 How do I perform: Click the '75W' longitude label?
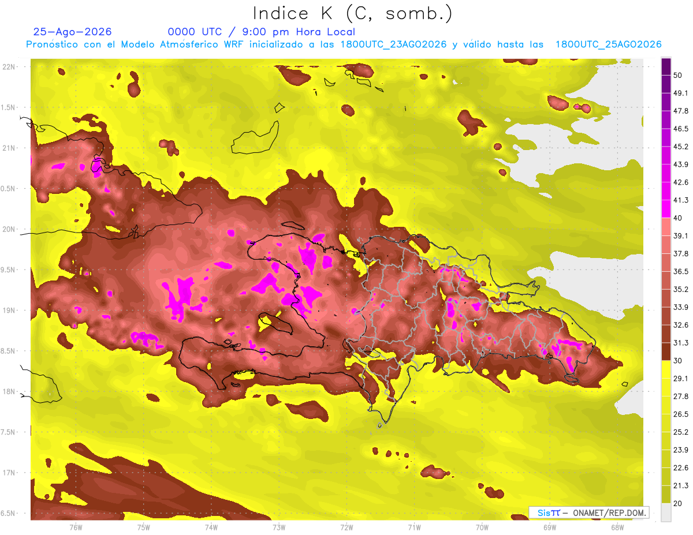click(144, 527)
